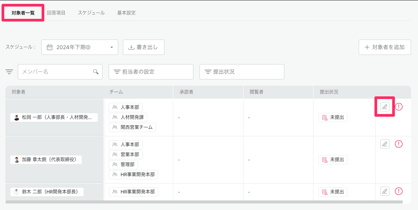Click edit pencil icon for 松岡 一郎 row
The width and height of the screenshot is (418, 210).
384,107
